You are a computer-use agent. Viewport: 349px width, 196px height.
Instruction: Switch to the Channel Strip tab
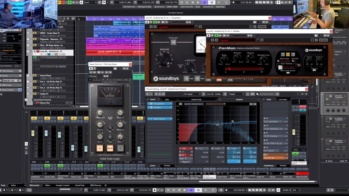(x=196, y=99)
